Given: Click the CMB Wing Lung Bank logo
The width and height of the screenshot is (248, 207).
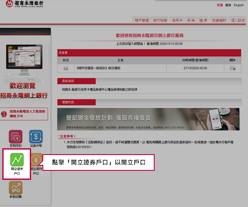Looking at the screenshot, I should pyautogui.click(x=24, y=4).
